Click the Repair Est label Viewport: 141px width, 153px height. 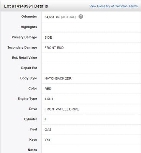29,68
